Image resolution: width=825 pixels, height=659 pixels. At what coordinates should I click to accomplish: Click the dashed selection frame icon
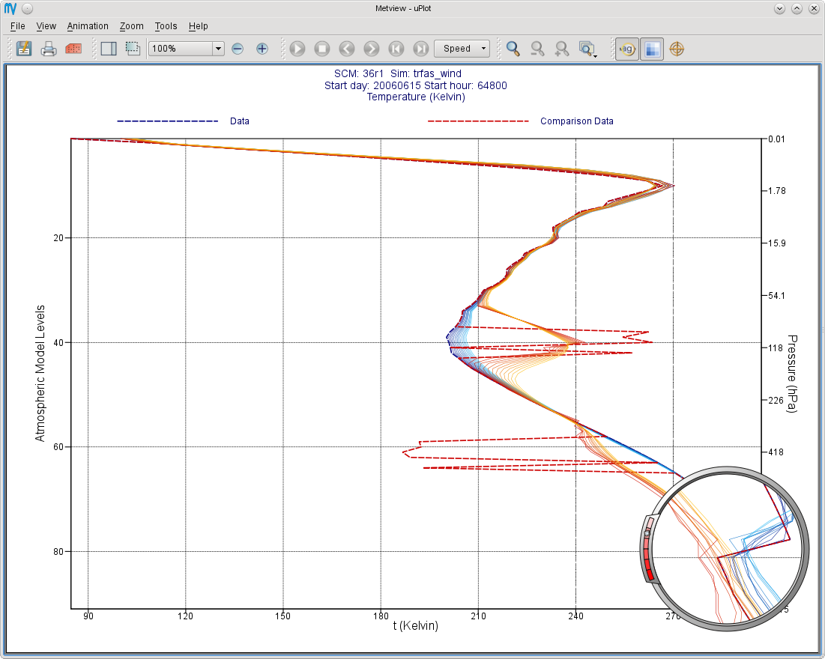(x=133, y=49)
